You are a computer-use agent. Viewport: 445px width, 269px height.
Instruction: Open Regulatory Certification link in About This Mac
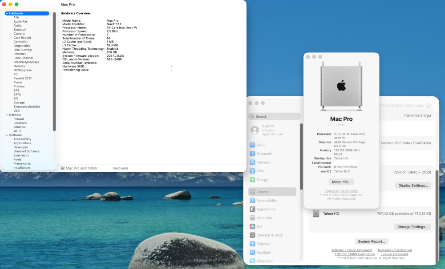click(341, 191)
